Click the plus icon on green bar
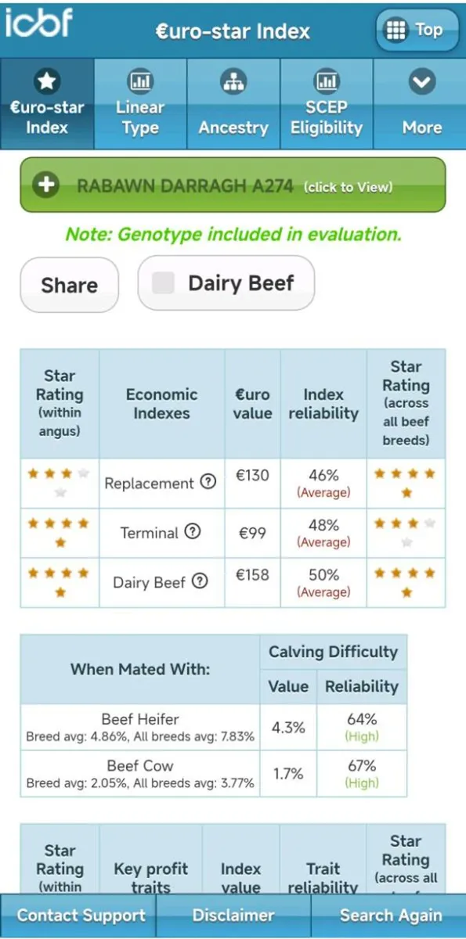Viewport: 466px width, 939px height. (46, 185)
